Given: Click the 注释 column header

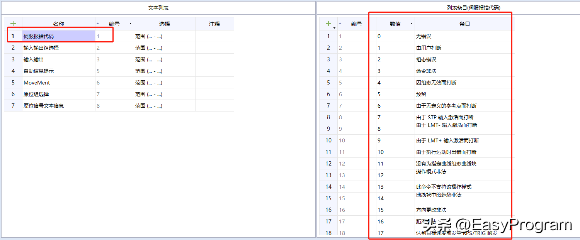Looking at the screenshot, I should (214, 24).
